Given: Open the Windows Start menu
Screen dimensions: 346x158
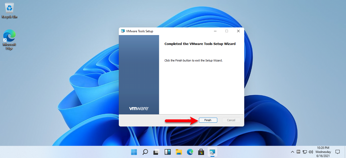Looking at the screenshot, I should (134, 152).
